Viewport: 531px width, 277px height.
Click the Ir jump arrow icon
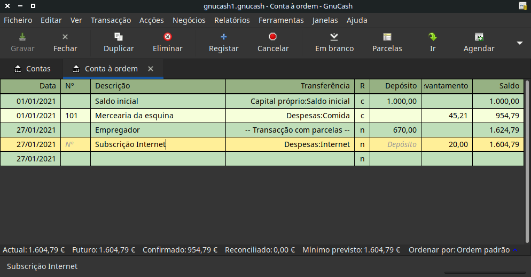[433, 37]
